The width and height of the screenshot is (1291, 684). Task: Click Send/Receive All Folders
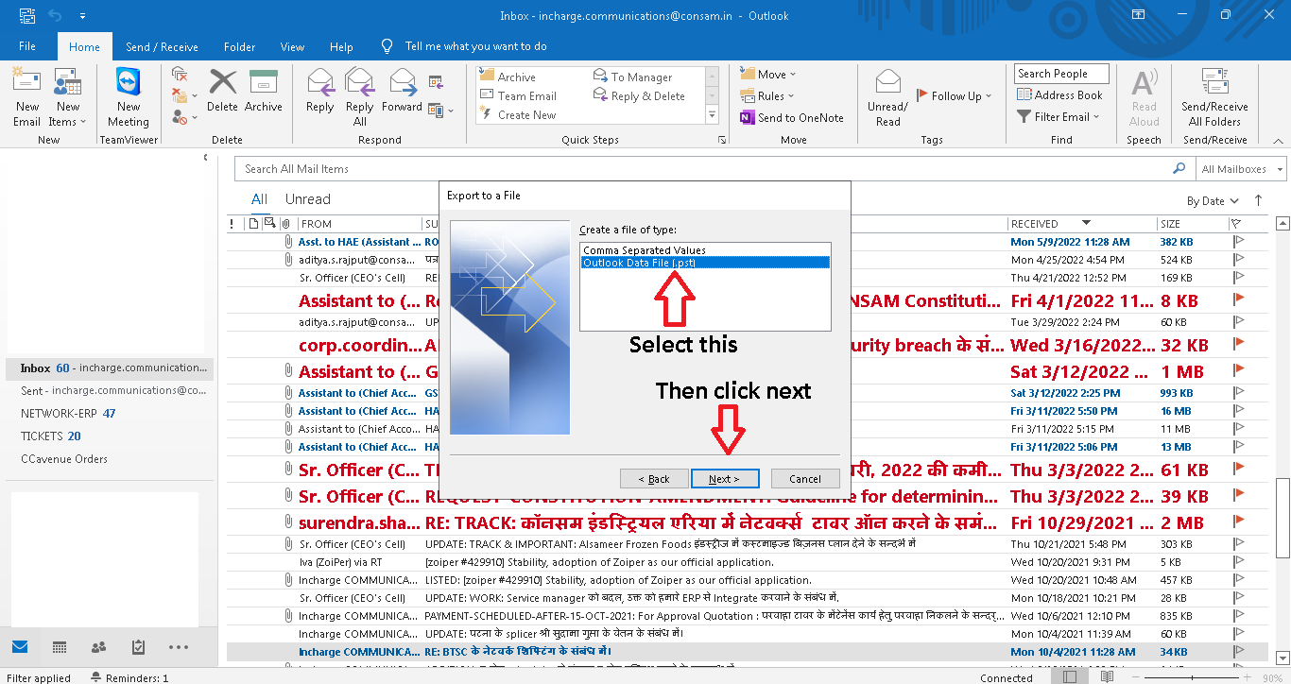1214,97
